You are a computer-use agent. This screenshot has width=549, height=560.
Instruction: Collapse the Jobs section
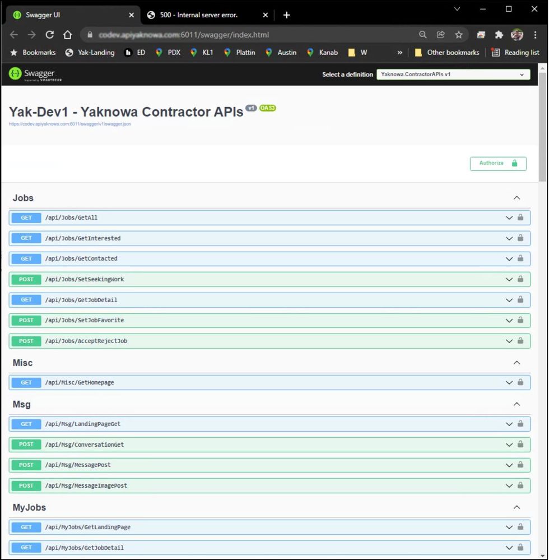click(x=517, y=198)
